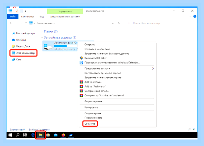Open the Компьютер ribbon tab
The width and height of the screenshot is (204, 146).
pos(27,16)
